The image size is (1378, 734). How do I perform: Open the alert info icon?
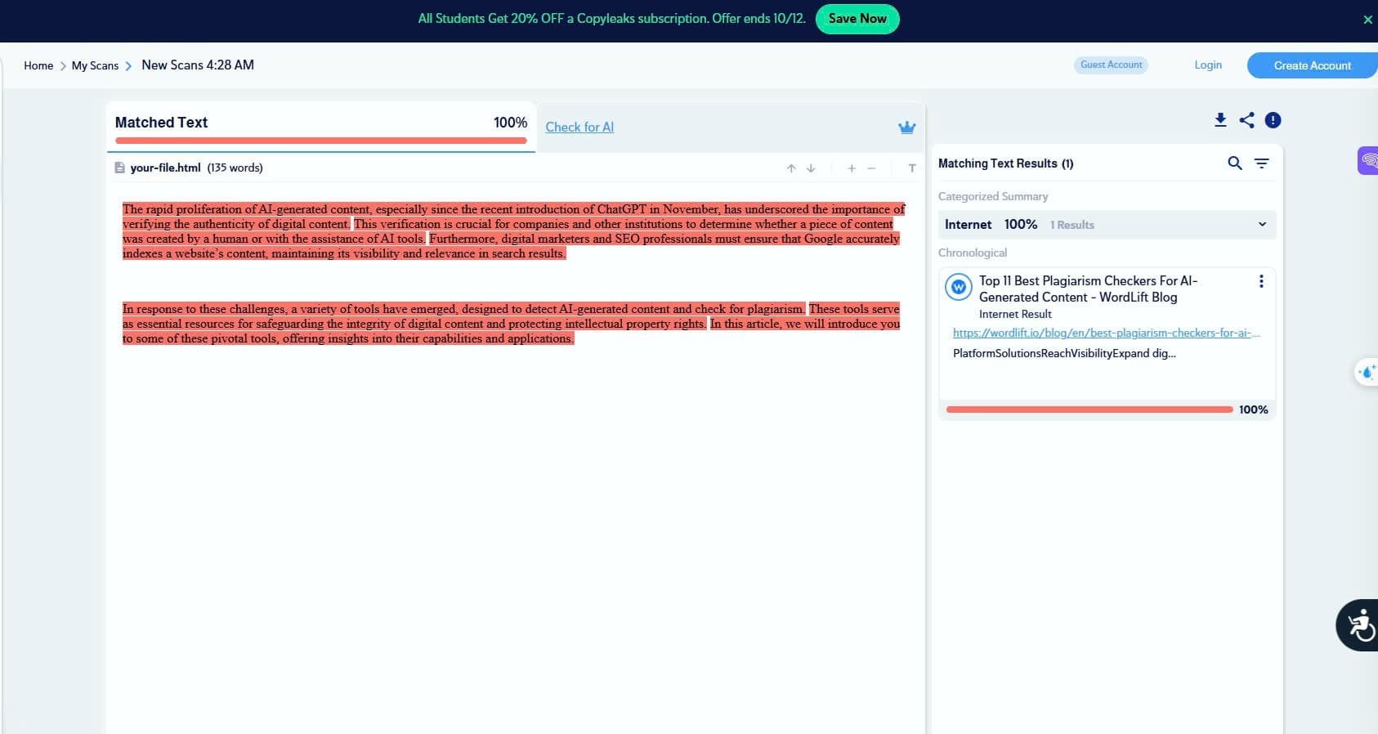coord(1273,120)
